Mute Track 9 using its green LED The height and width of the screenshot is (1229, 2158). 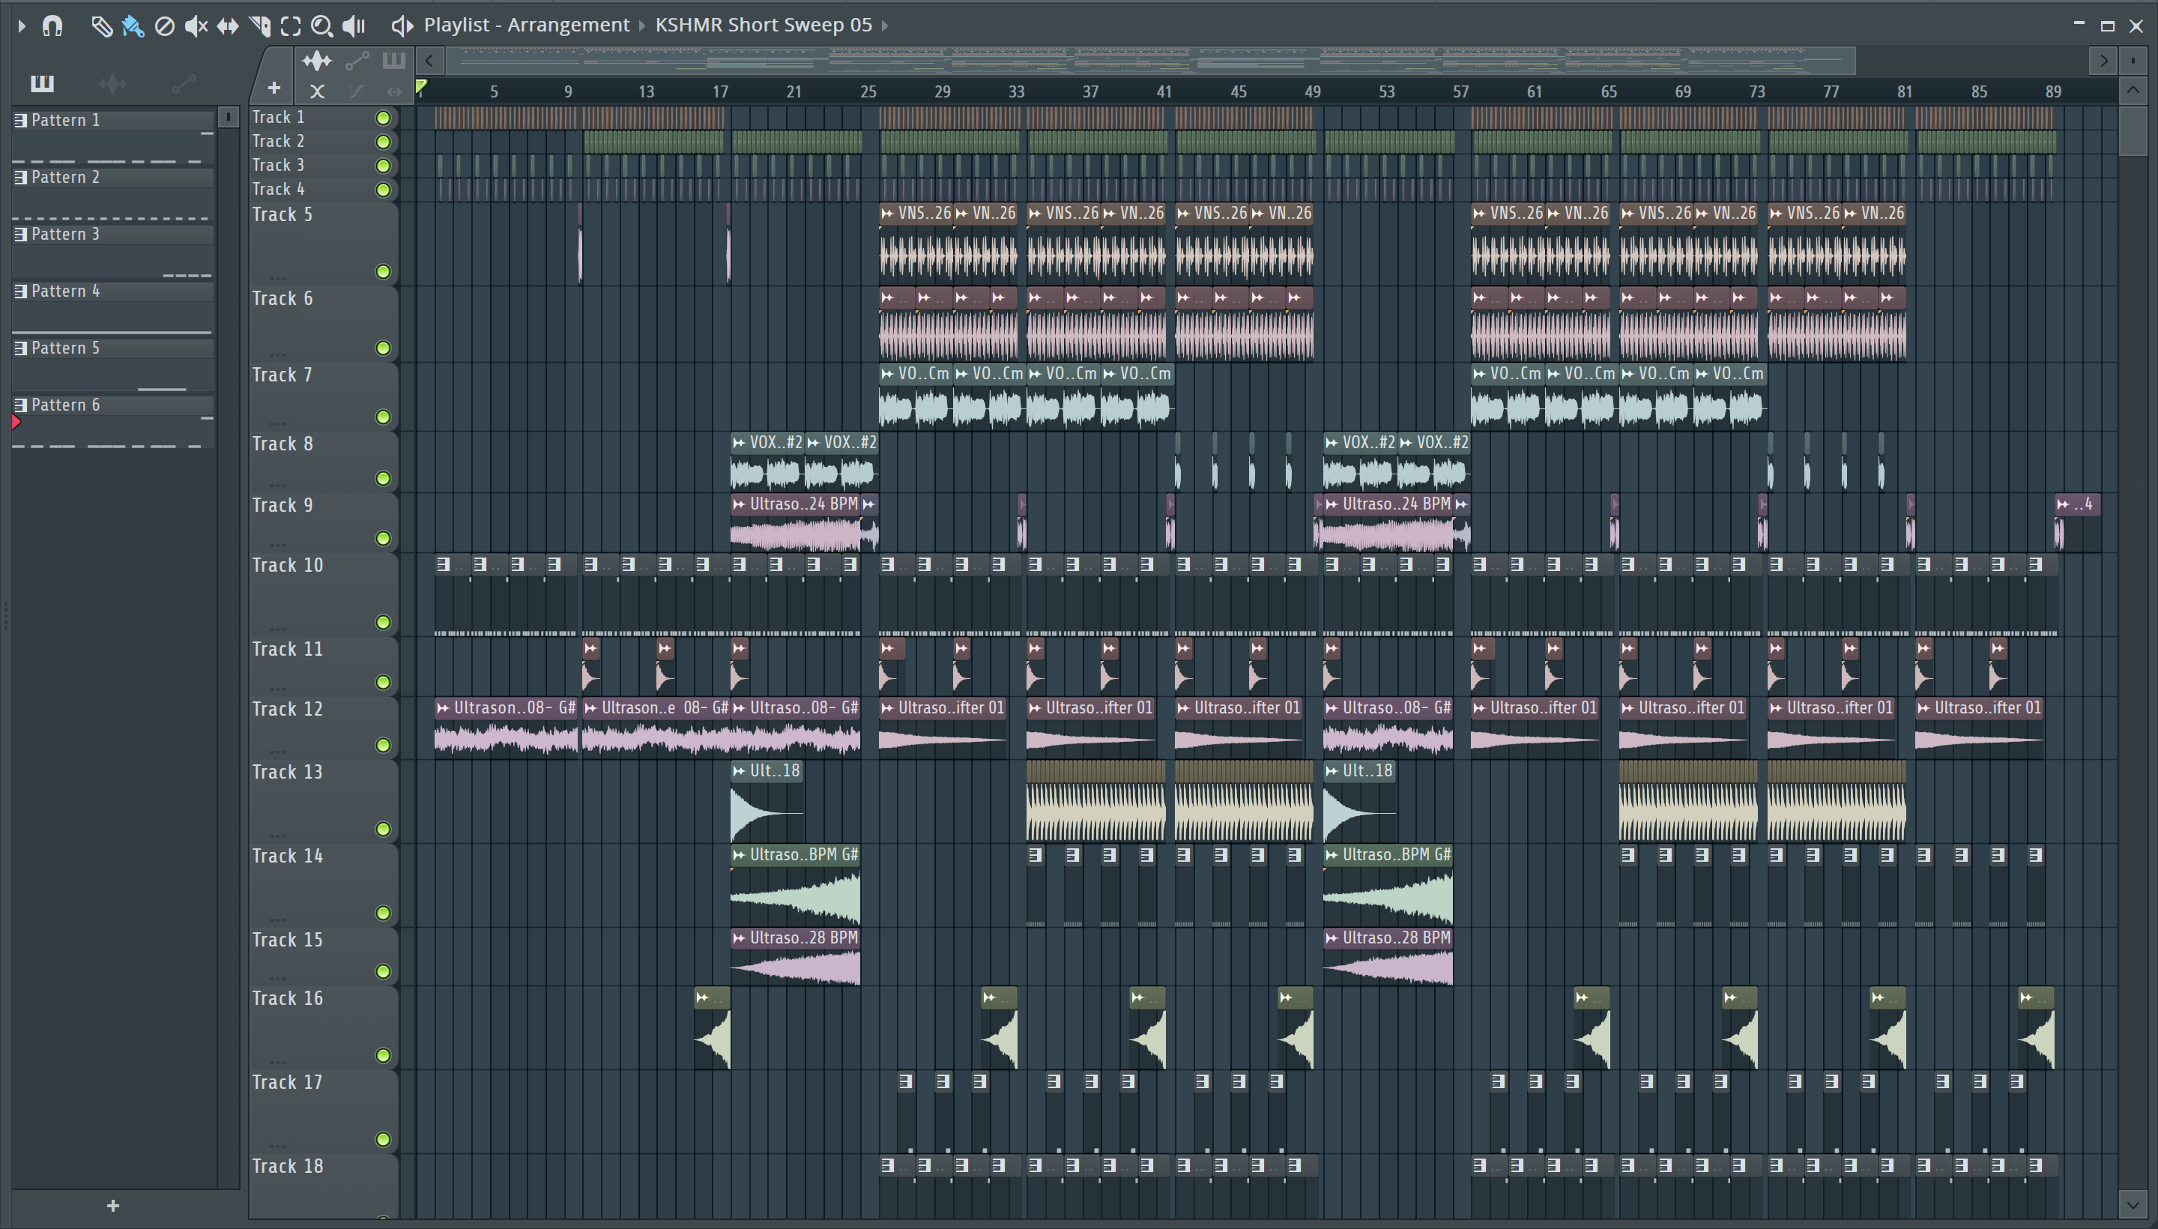(383, 539)
